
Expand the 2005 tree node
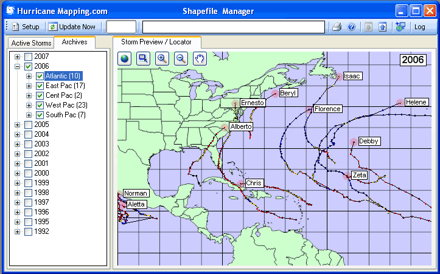pyautogui.click(x=18, y=125)
